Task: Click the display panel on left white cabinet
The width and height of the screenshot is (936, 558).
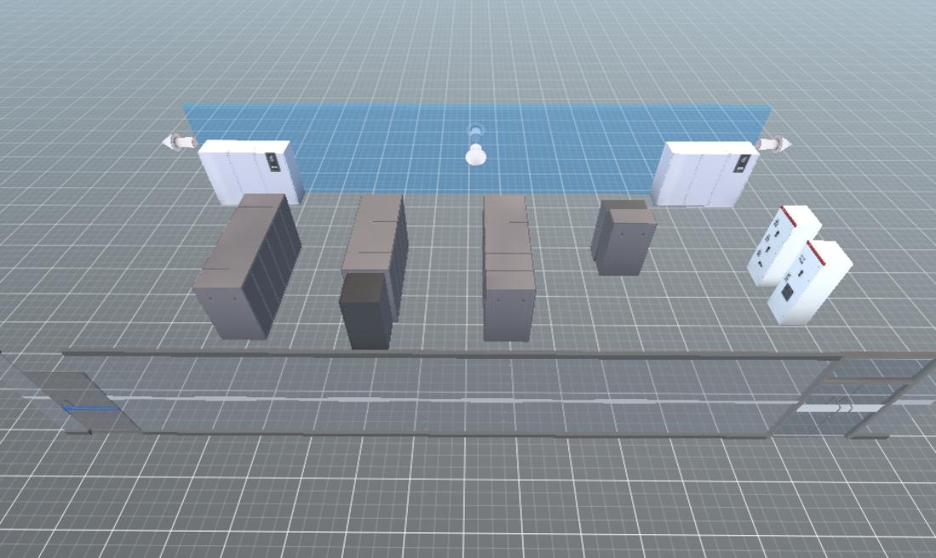Action: click(272, 162)
